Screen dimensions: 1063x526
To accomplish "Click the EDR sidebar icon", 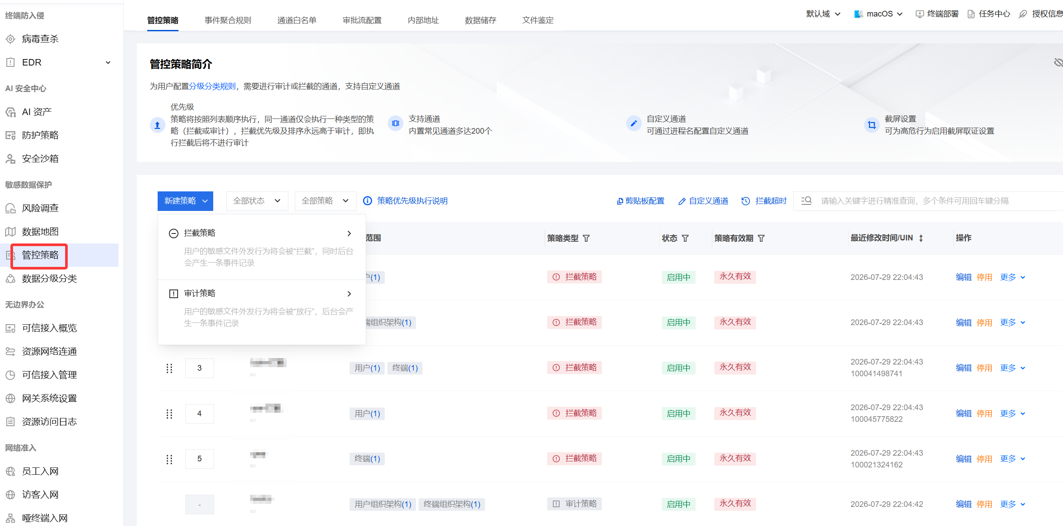I will pyautogui.click(x=10, y=62).
